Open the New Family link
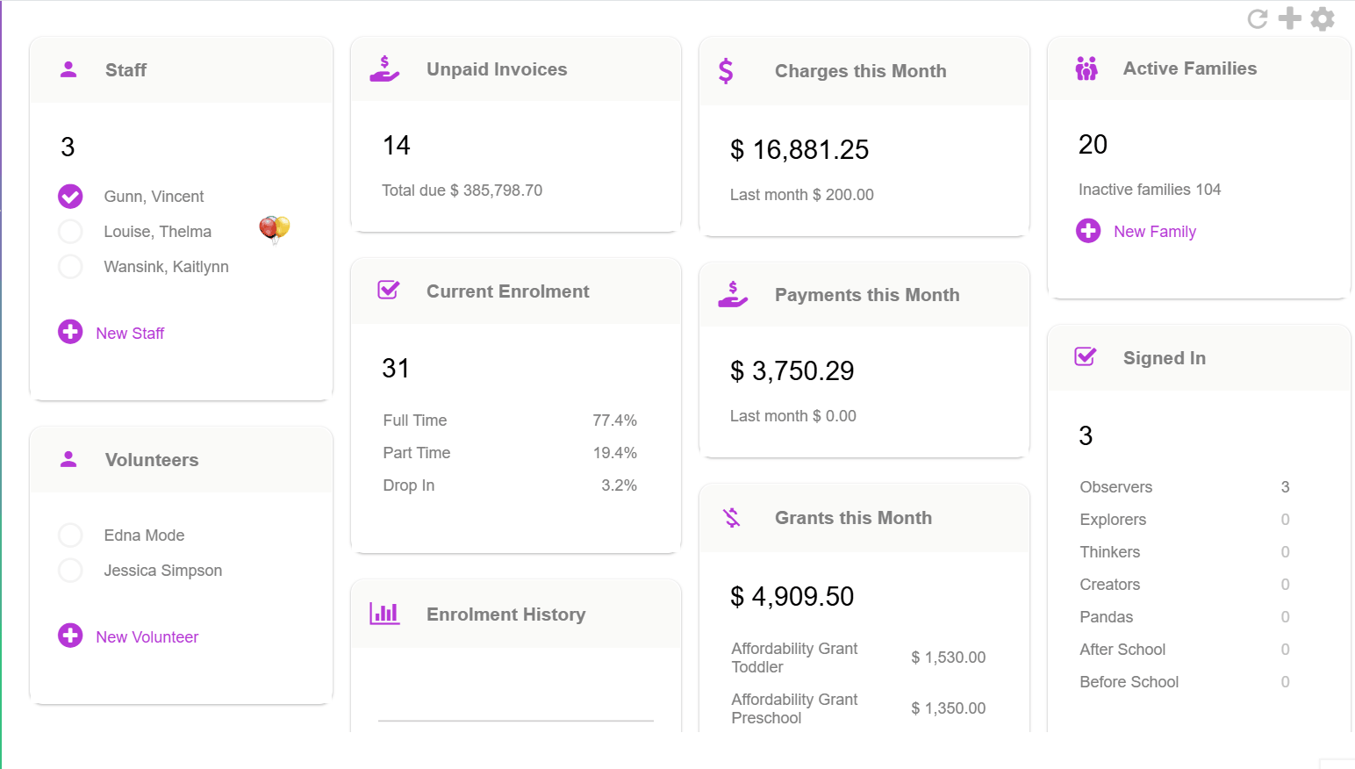Image resolution: width=1355 pixels, height=769 pixels. [x=1154, y=232]
